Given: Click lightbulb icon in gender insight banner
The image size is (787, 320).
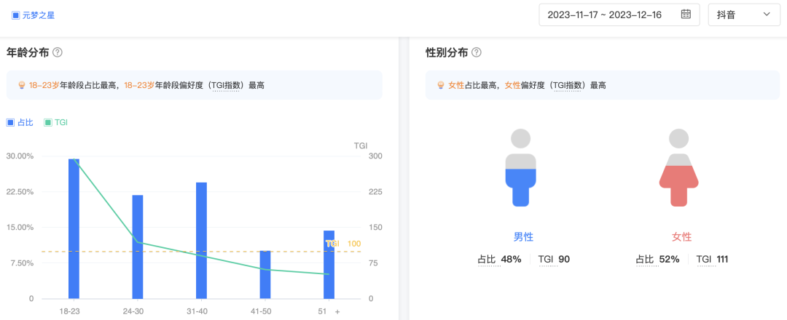Looking at the screenshot, I should (440, 86).
